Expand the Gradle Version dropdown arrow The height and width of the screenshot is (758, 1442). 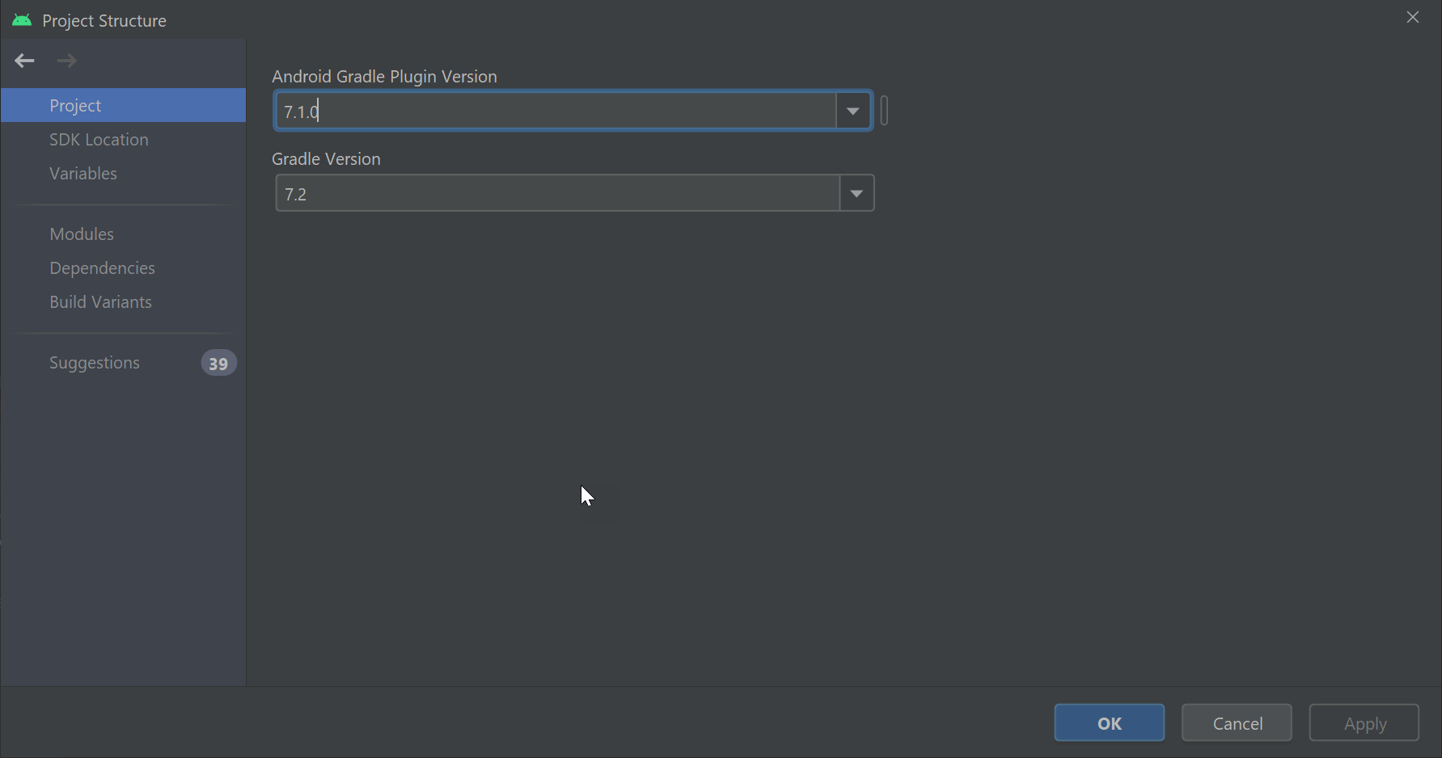(x=856, y=193)
